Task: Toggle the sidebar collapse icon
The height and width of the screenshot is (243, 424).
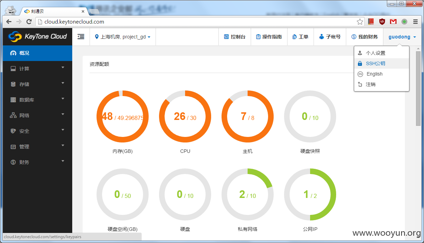Action: (81, 36)
